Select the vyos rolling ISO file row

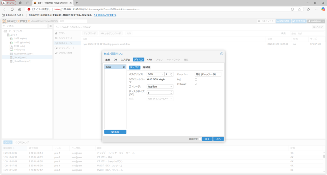click(202, 44)
